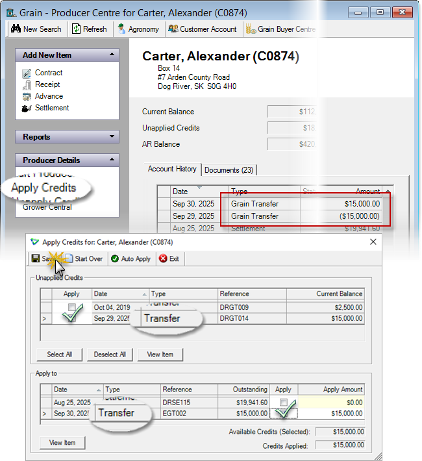Click the Grain Buyer Centre wheat icon

coord(251,29)
